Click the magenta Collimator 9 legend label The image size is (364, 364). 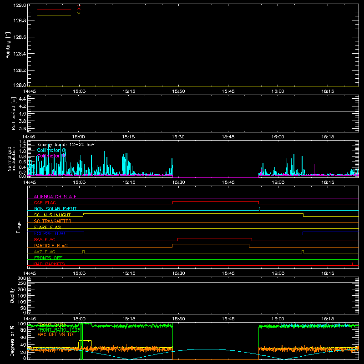coord(51,156)
